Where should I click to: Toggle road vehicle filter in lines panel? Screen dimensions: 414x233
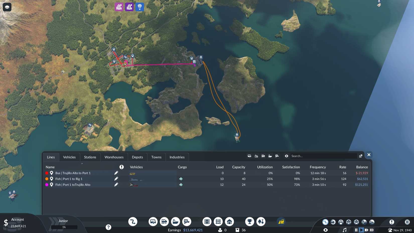click(249, 156)
